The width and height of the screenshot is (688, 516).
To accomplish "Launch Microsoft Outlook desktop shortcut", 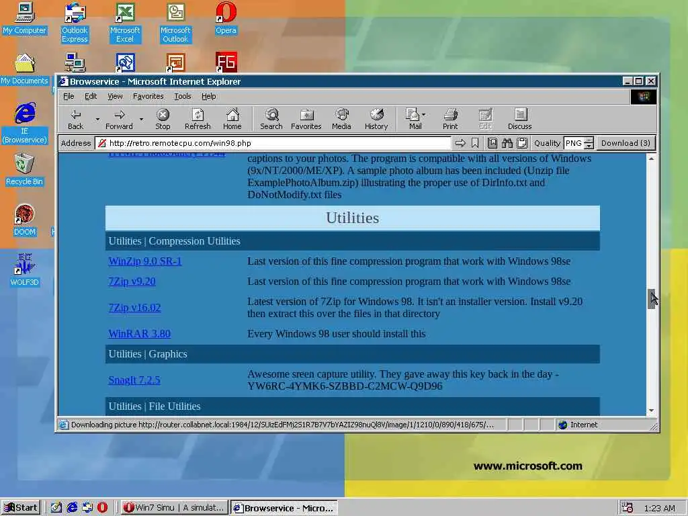I will (x=175, y=23).
